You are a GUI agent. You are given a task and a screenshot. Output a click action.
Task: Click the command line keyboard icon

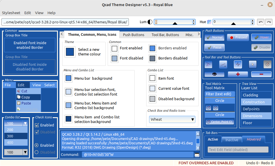197,154
